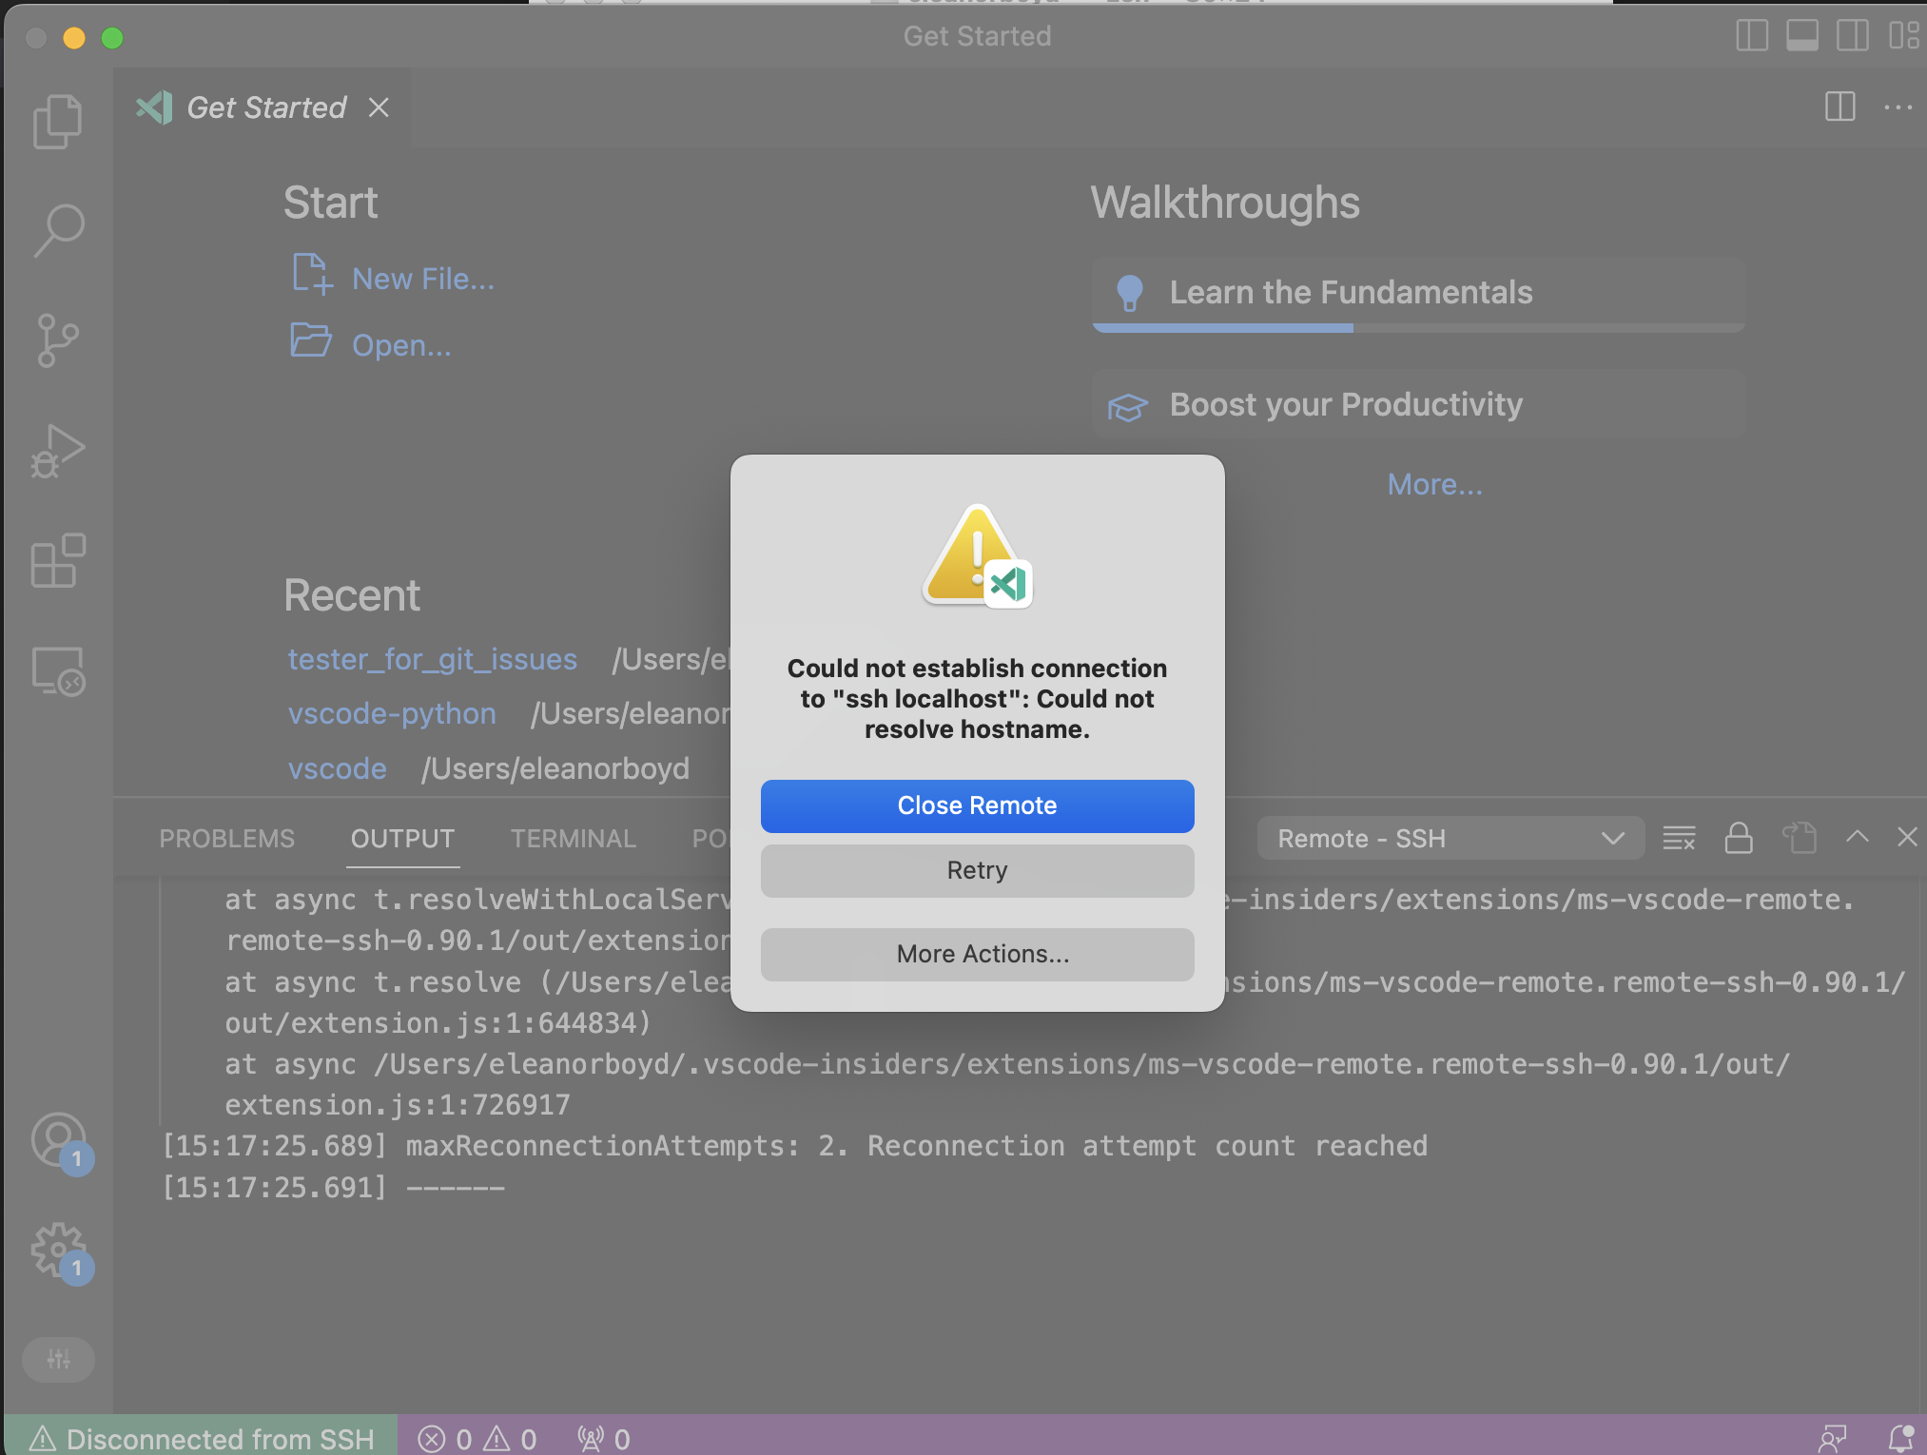This screenshot has height=1455, width=1927.
Task: Open the Remote - SSH output channel selector
Action: [x=1450, y=838]
